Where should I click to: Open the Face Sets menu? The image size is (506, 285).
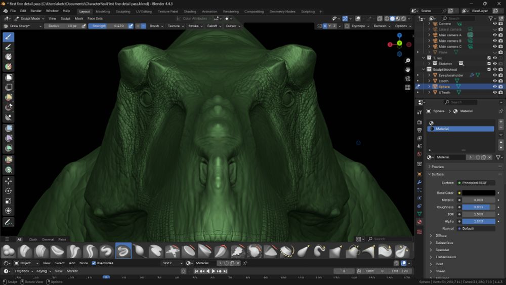point(95,18)
